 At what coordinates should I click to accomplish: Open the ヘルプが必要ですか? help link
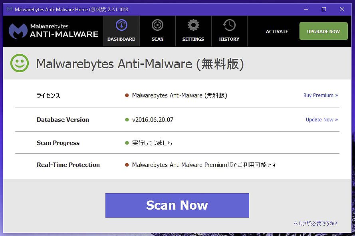pyautogui.click(x=315, y=223)
